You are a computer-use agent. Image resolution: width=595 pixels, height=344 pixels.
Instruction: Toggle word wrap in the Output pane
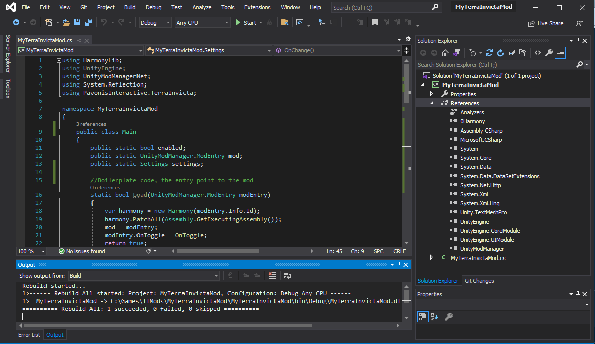(288, 275)
